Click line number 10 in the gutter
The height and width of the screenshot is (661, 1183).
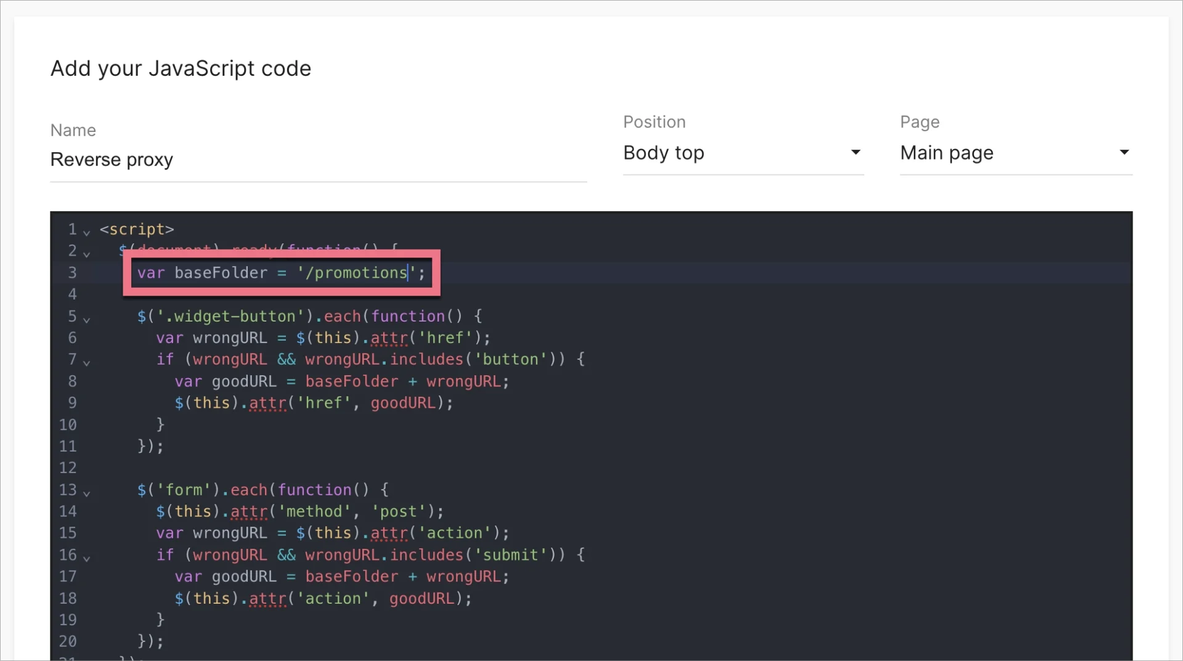pos(68,424)
